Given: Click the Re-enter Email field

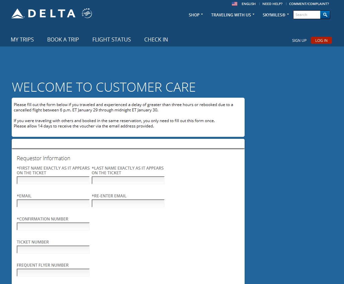Looking at the screenshot, I should click(x=128, y=203).
